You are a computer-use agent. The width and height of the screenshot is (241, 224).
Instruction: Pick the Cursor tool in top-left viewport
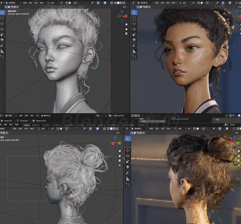coord(2,18)
